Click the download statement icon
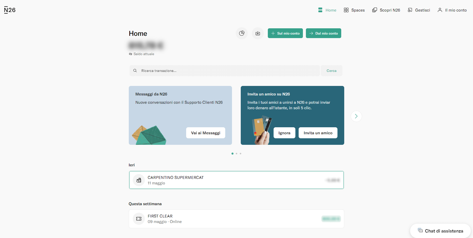The image size is (473, 238). tap(258, 33)
